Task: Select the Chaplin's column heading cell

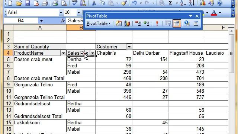Action: (114, 53)
